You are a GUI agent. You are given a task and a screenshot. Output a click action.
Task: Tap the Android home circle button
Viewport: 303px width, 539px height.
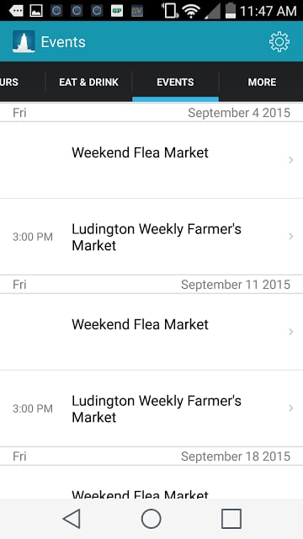[x=151, y=519]
